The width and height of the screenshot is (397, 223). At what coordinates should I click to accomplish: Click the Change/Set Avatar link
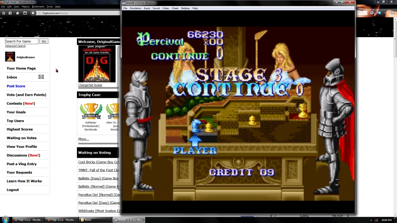pos(90,85)
